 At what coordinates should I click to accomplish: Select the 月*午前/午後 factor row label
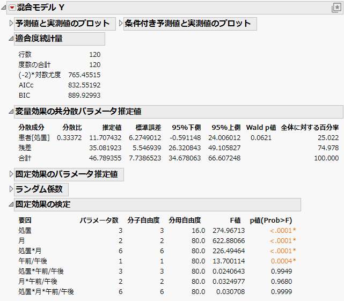point(38,282)
